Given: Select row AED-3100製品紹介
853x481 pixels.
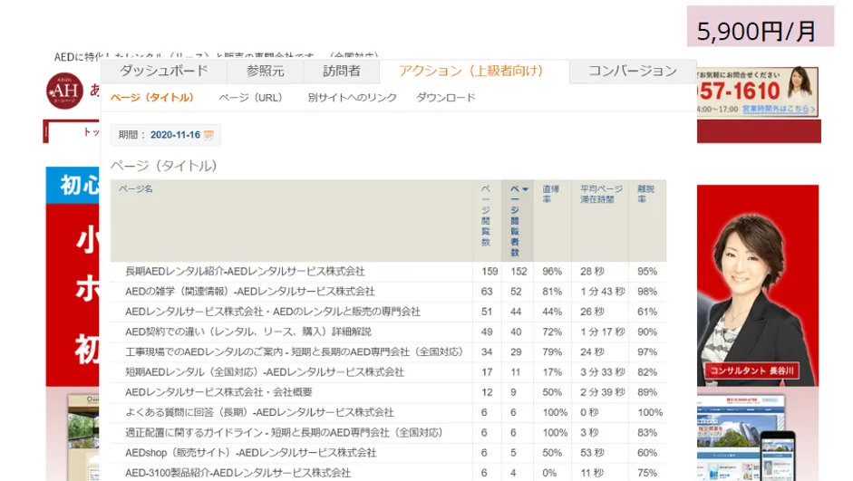Looking at the screenshot, I should pos(388,472).
